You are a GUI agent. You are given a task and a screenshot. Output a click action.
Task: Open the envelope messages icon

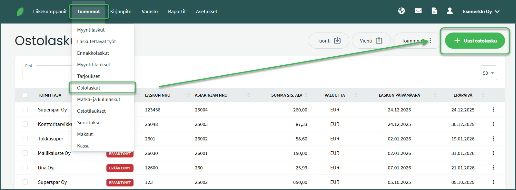[x=418, y=11]
